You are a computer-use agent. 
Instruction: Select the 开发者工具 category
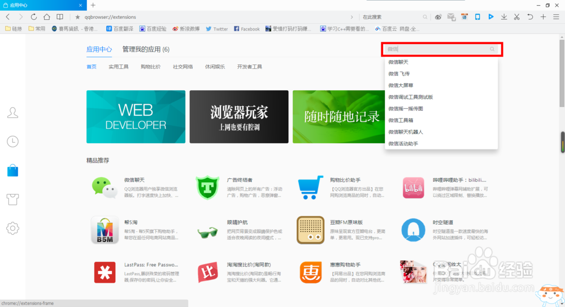point(249,67)
